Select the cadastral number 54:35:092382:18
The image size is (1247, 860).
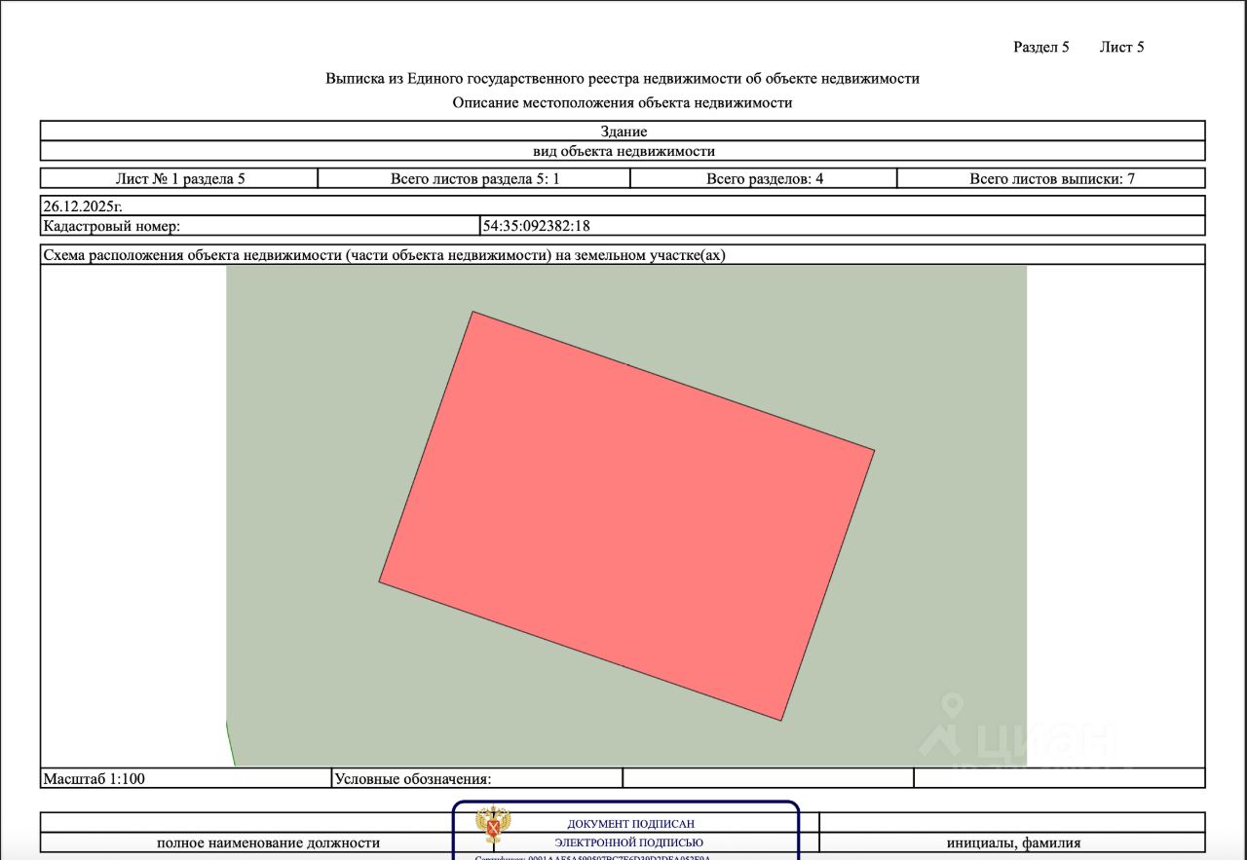click(537, 226)
